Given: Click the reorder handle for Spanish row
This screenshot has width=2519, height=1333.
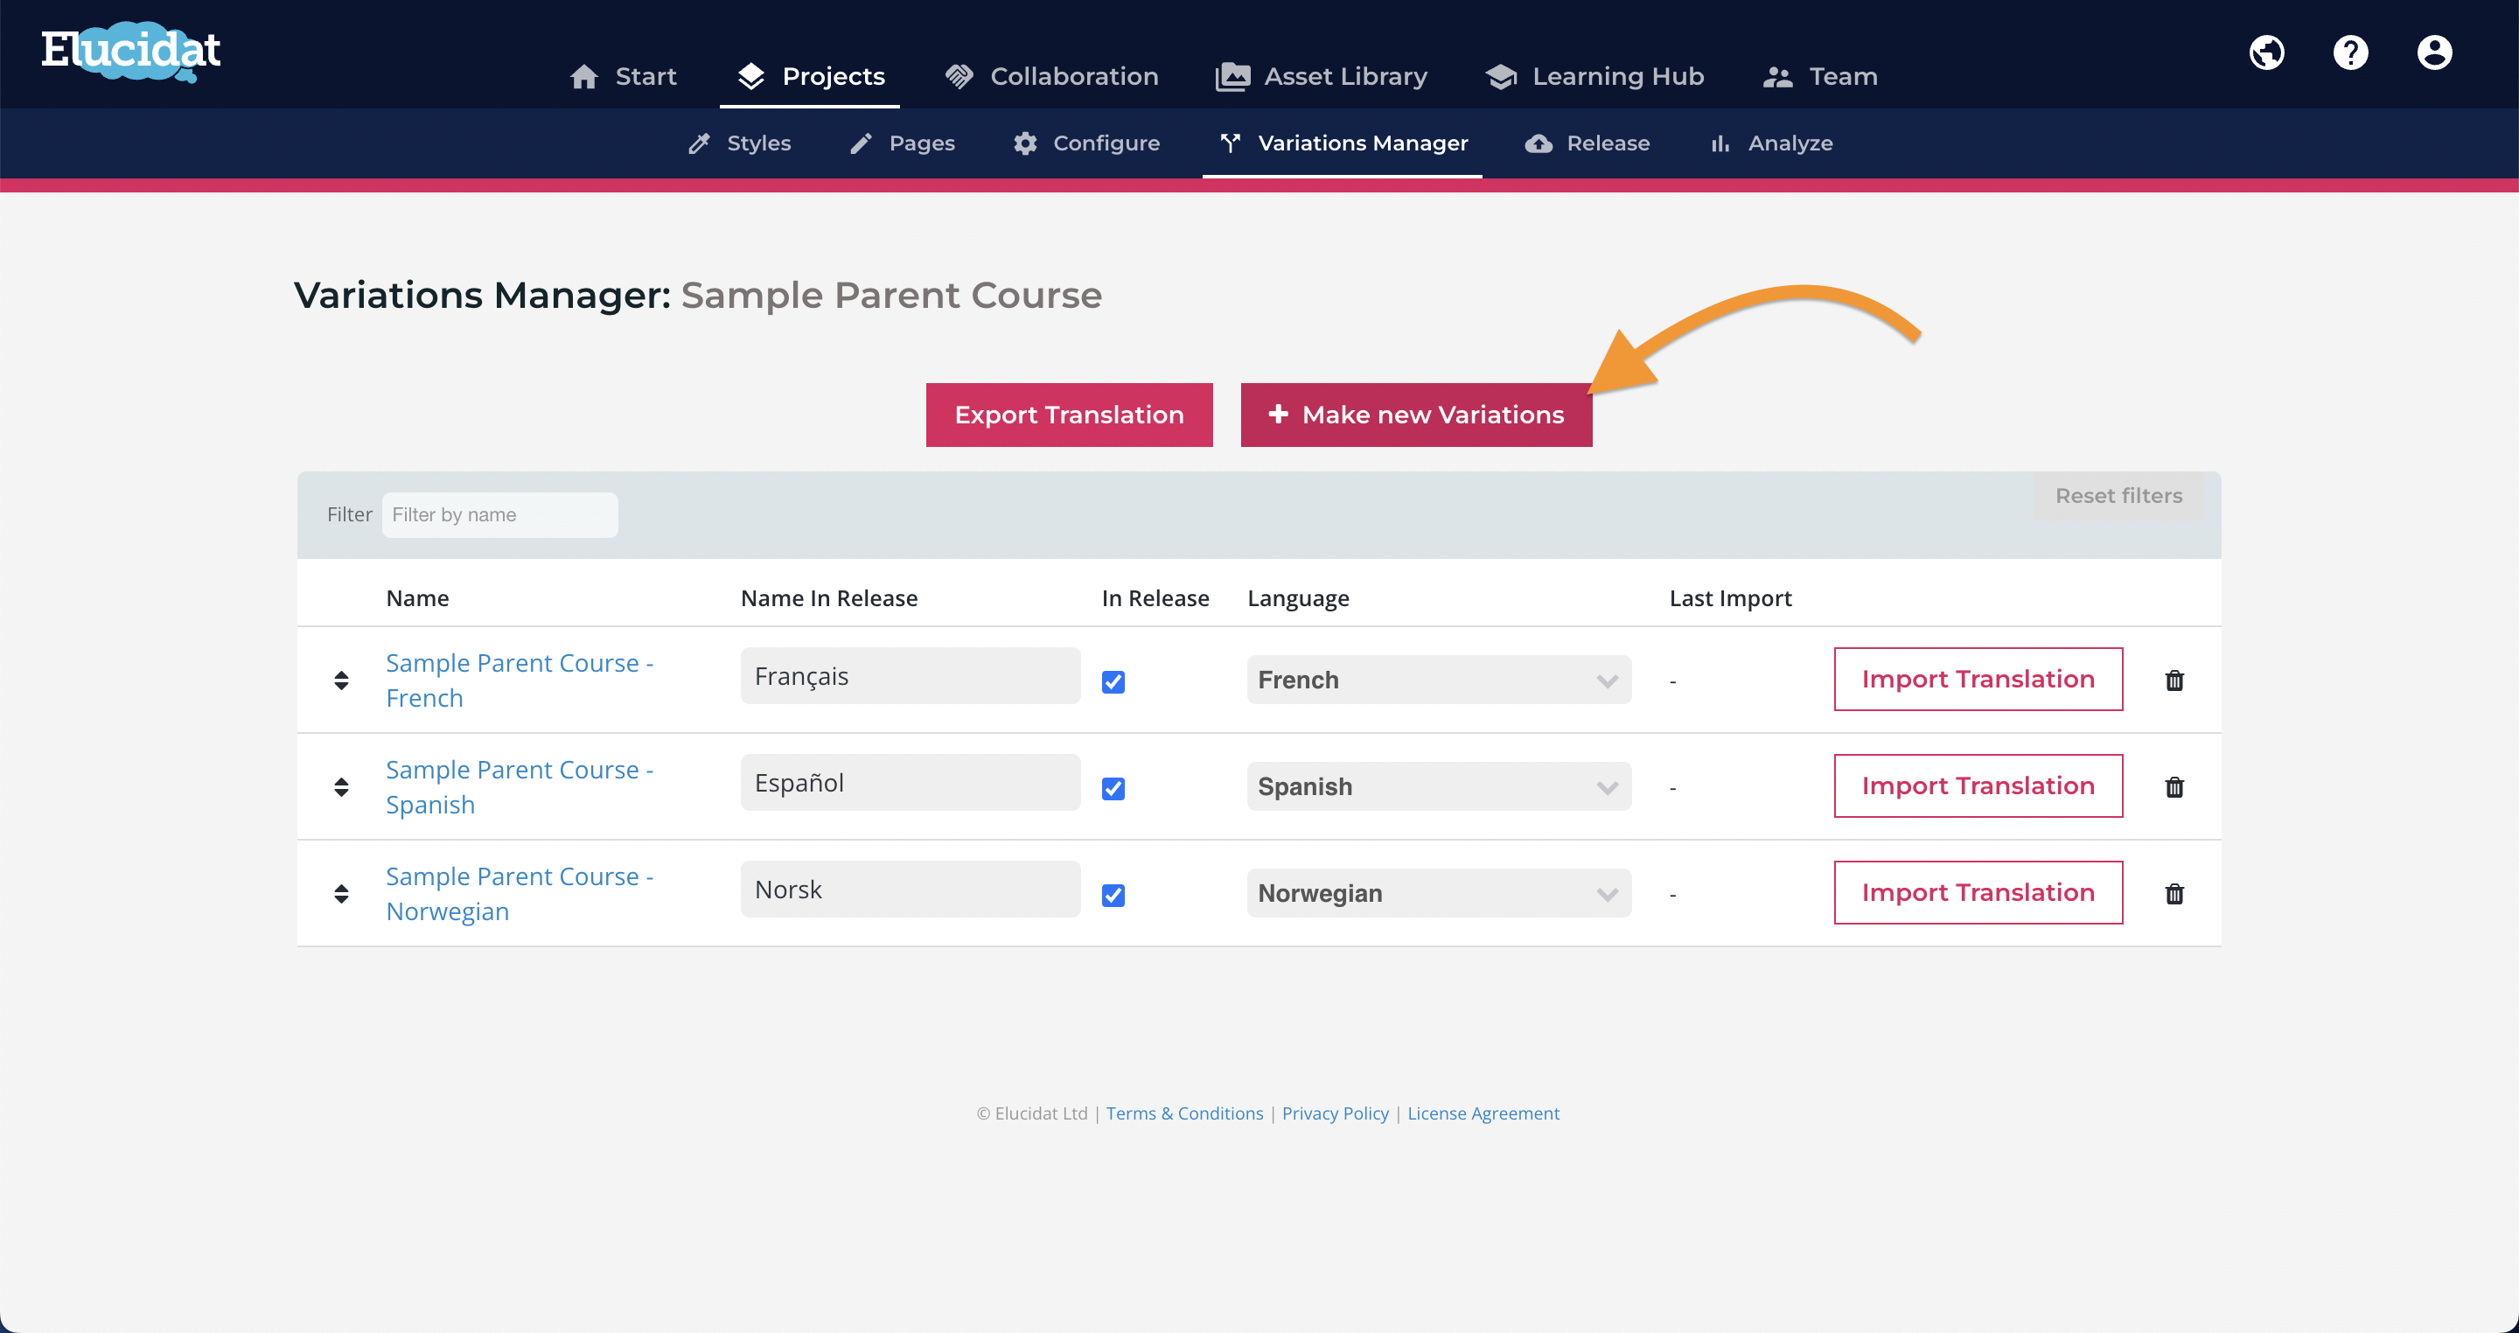Looking at the screenshot, I should (341, 787).
